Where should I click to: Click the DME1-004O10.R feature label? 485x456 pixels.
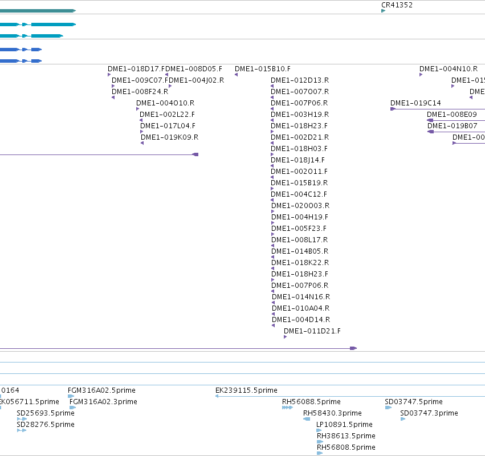(x=165, y=103)
